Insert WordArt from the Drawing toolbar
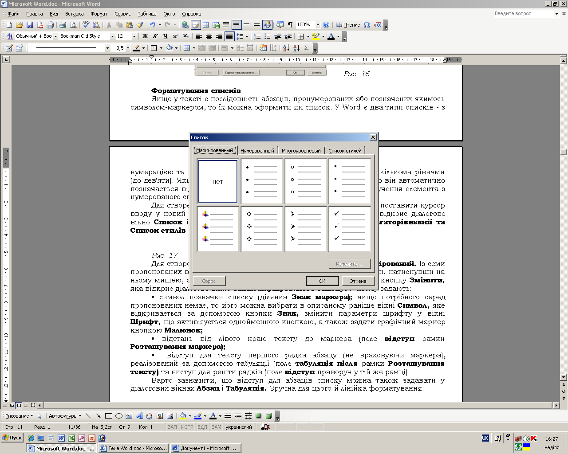This screenshot has width=568, height=454. 139,416
